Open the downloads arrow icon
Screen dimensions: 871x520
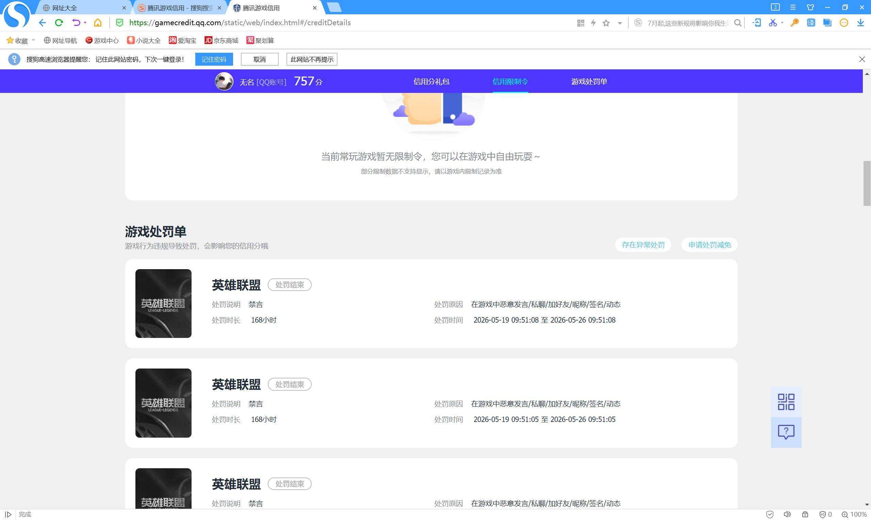860,23
